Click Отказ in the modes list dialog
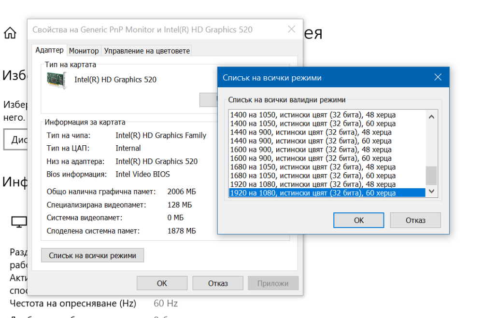 (415, 220)
